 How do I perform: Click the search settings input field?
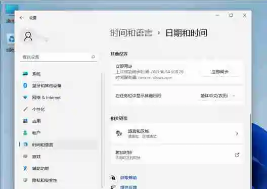coord(59,57)
